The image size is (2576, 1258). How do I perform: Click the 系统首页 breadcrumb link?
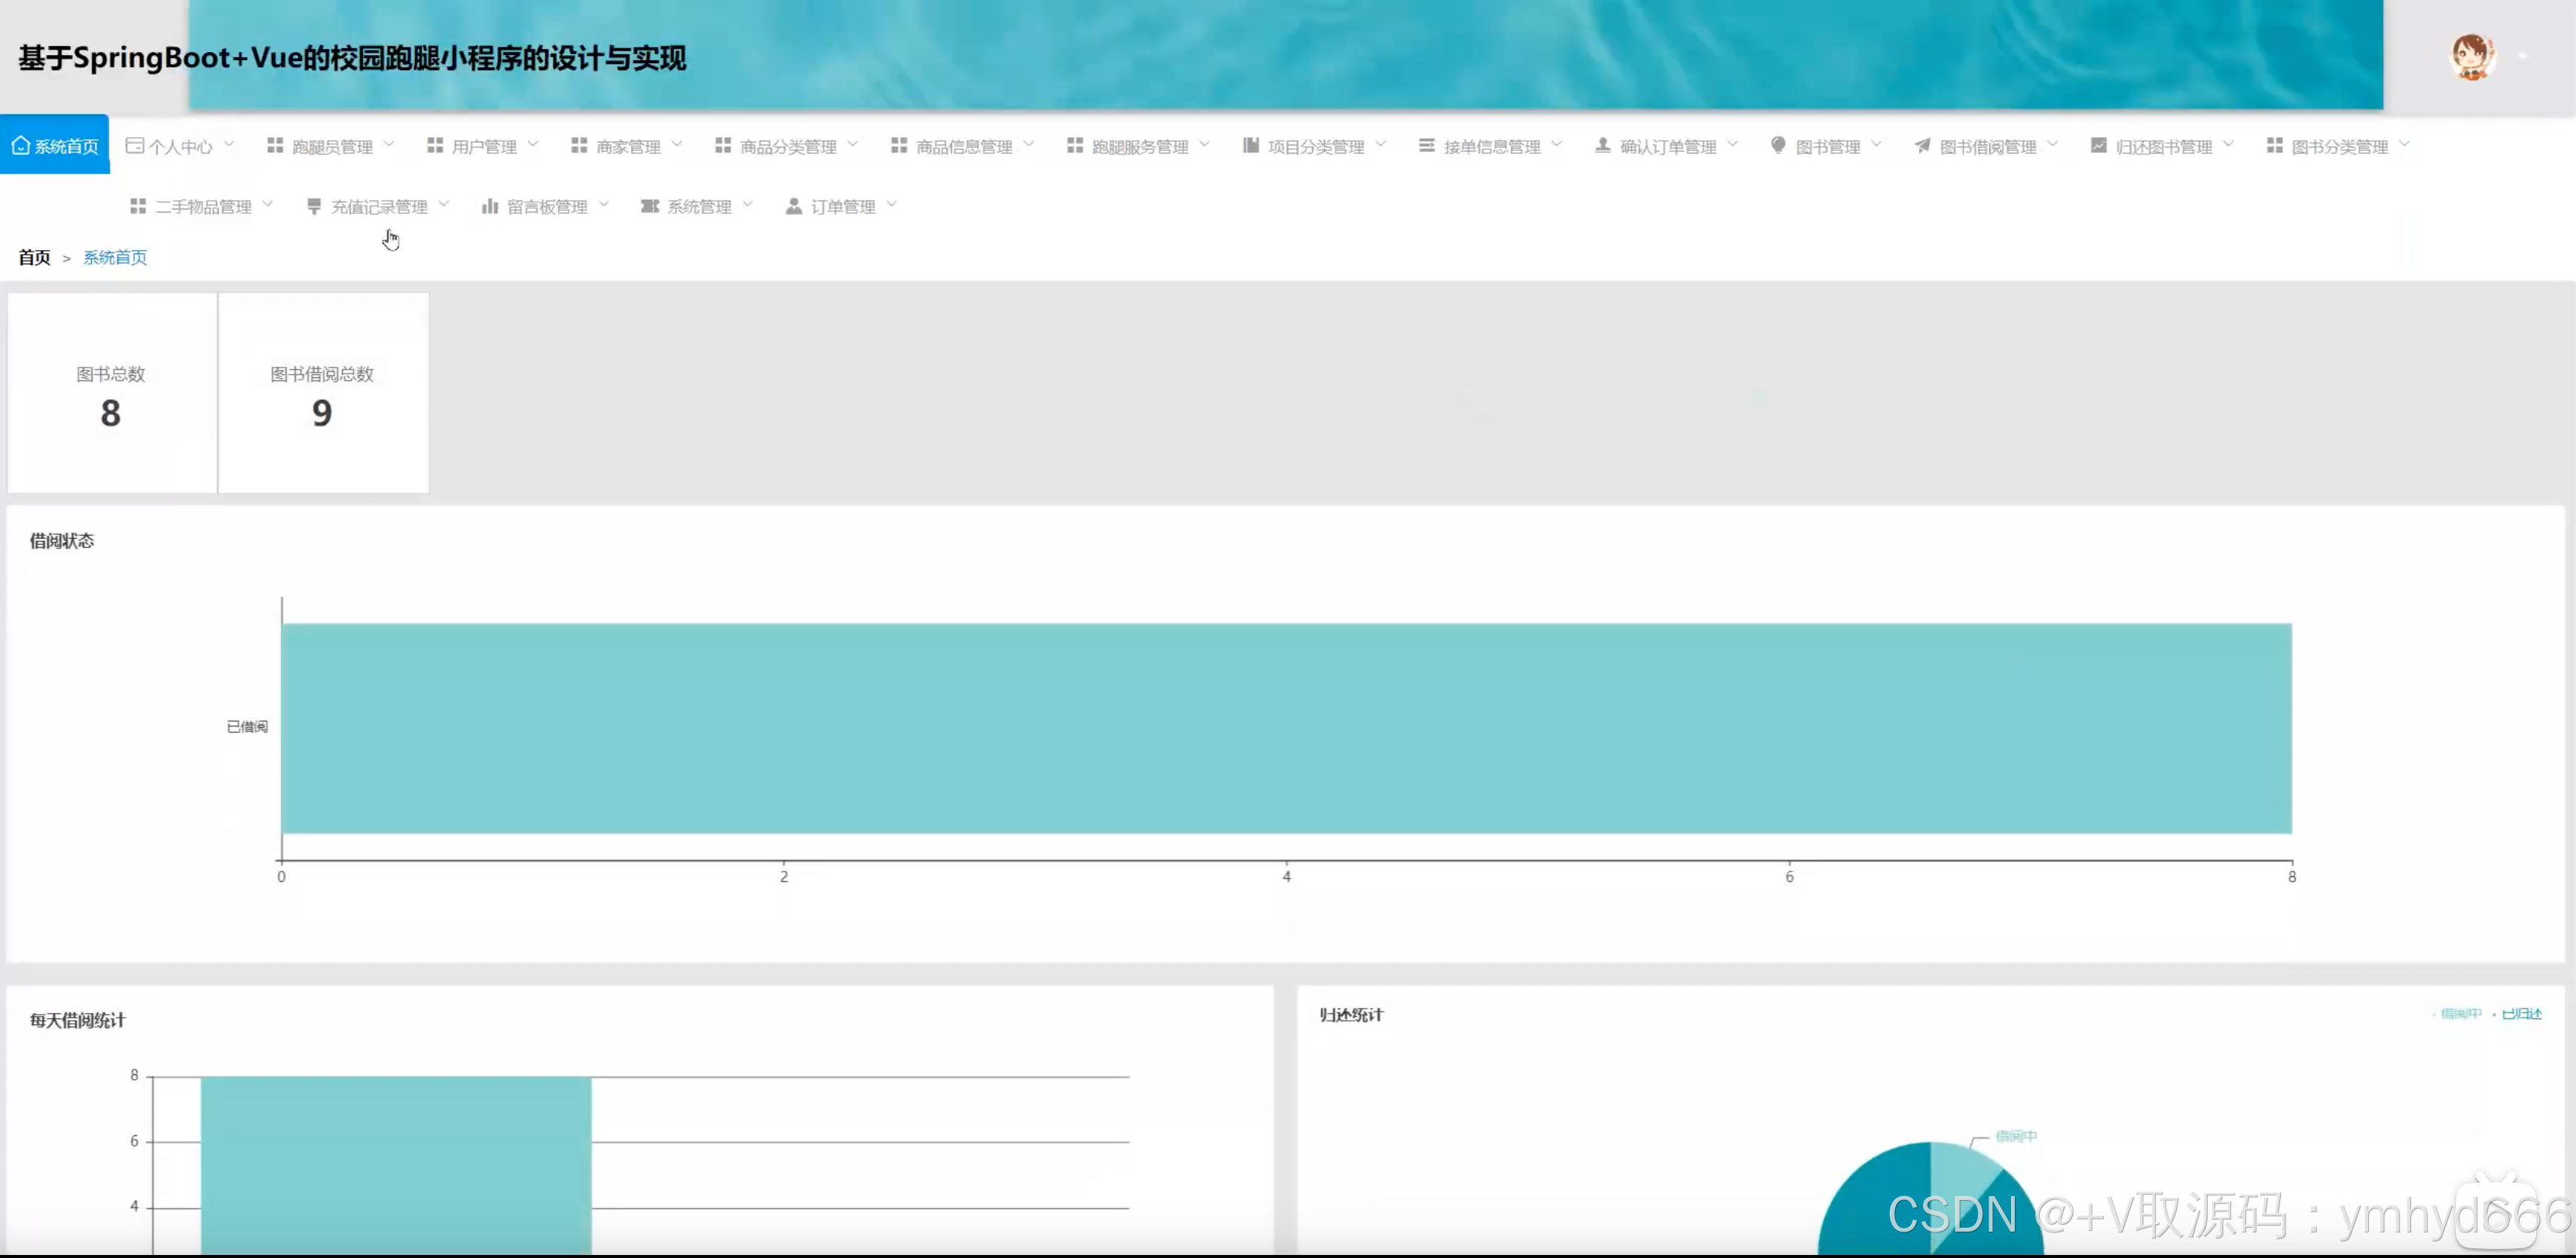[x=115, y=257]
